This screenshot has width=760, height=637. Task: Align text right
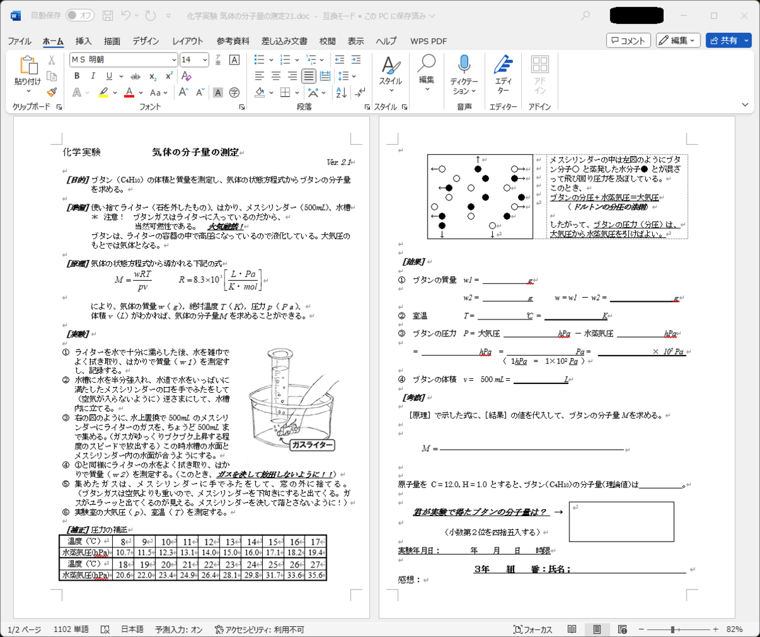293,76
